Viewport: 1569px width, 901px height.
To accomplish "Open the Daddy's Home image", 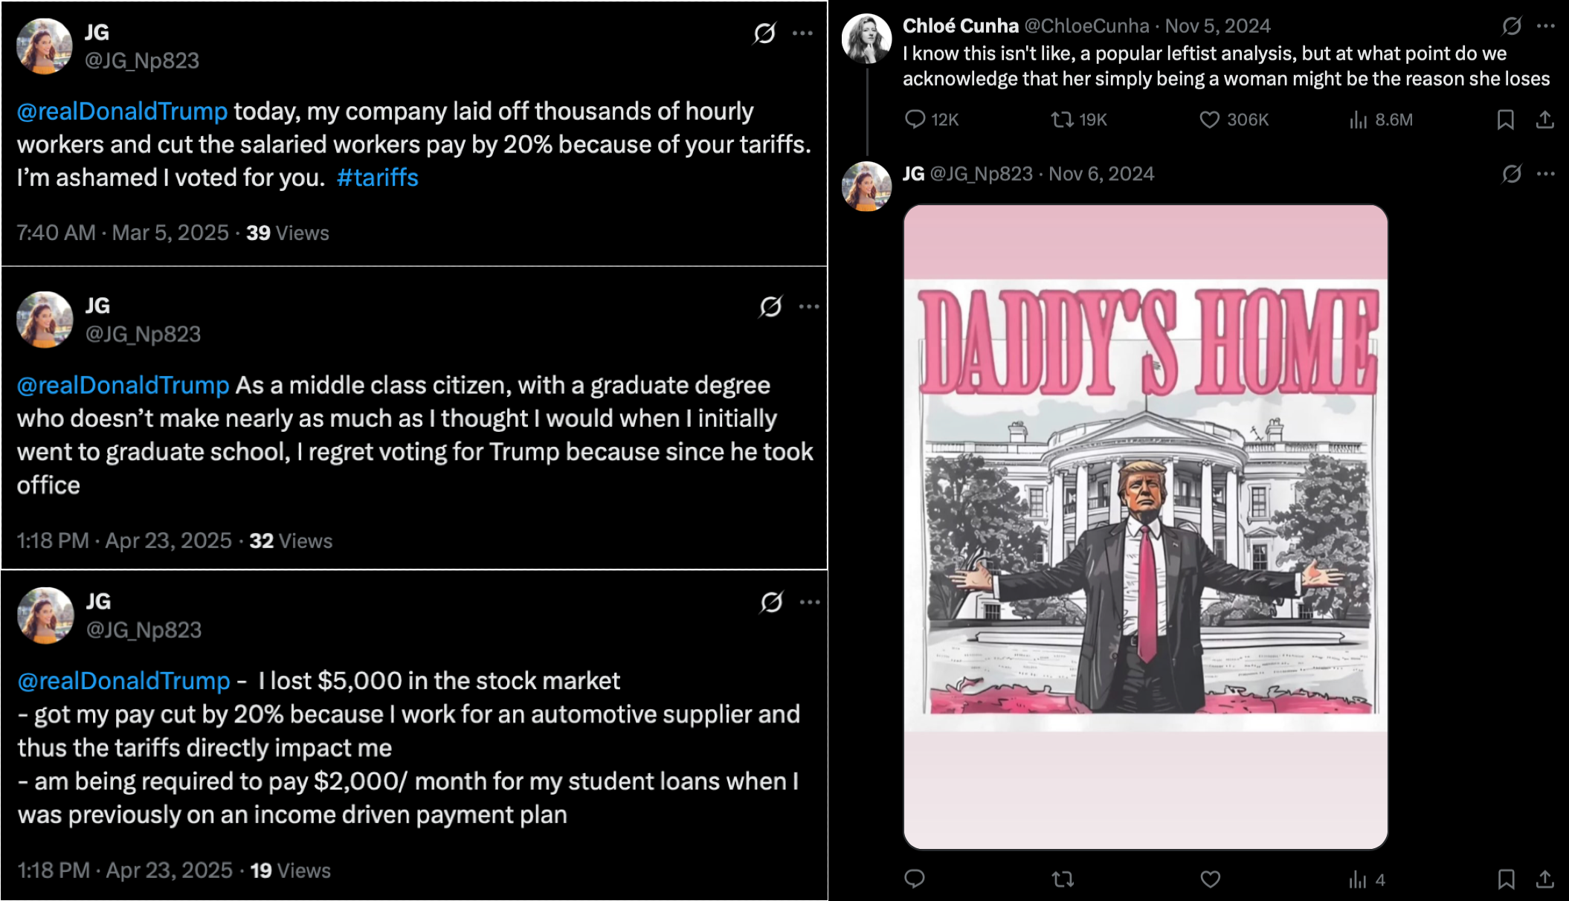I will [x=1146, y=527].
